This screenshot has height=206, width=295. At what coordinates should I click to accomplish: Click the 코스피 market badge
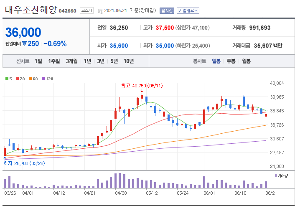[86, 10]
